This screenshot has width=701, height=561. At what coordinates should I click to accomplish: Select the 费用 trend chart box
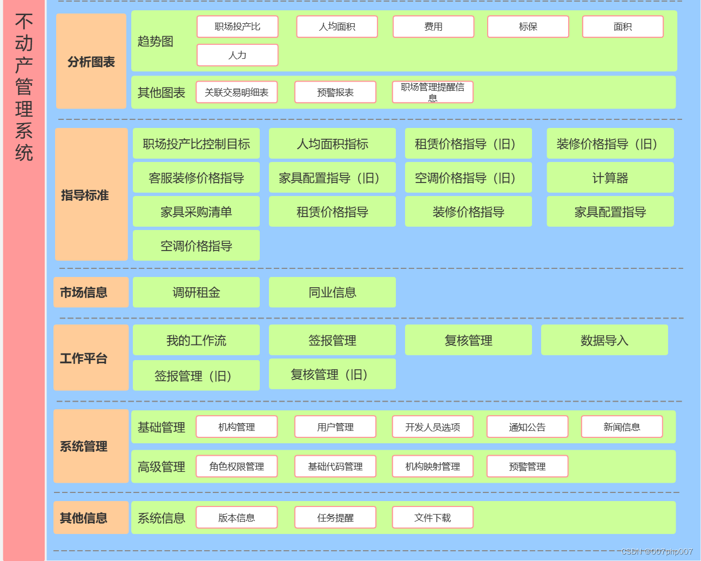pyautogui.click(x=434, y=26)
